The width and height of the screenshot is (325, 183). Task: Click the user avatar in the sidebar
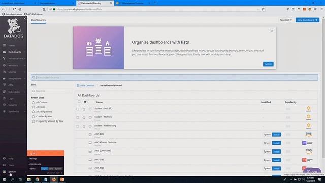(4, 172)
